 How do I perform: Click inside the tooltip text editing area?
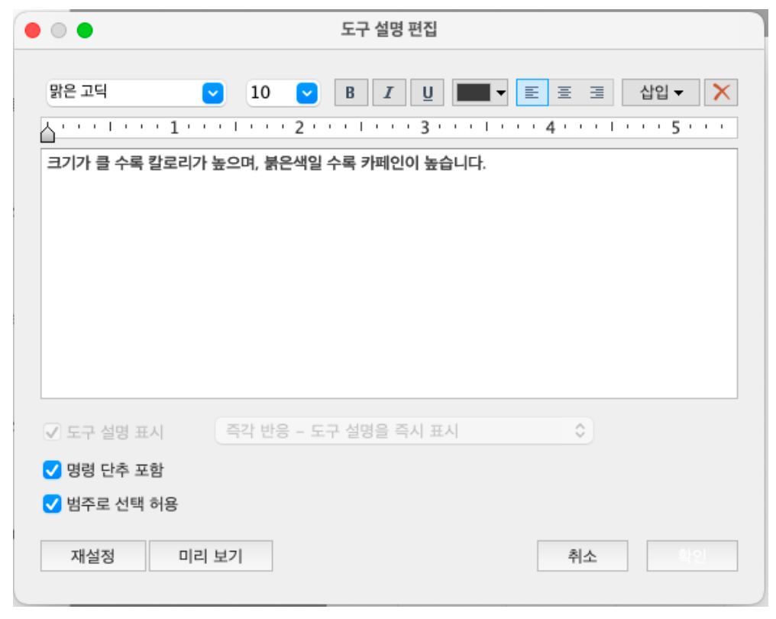[388, 275]
